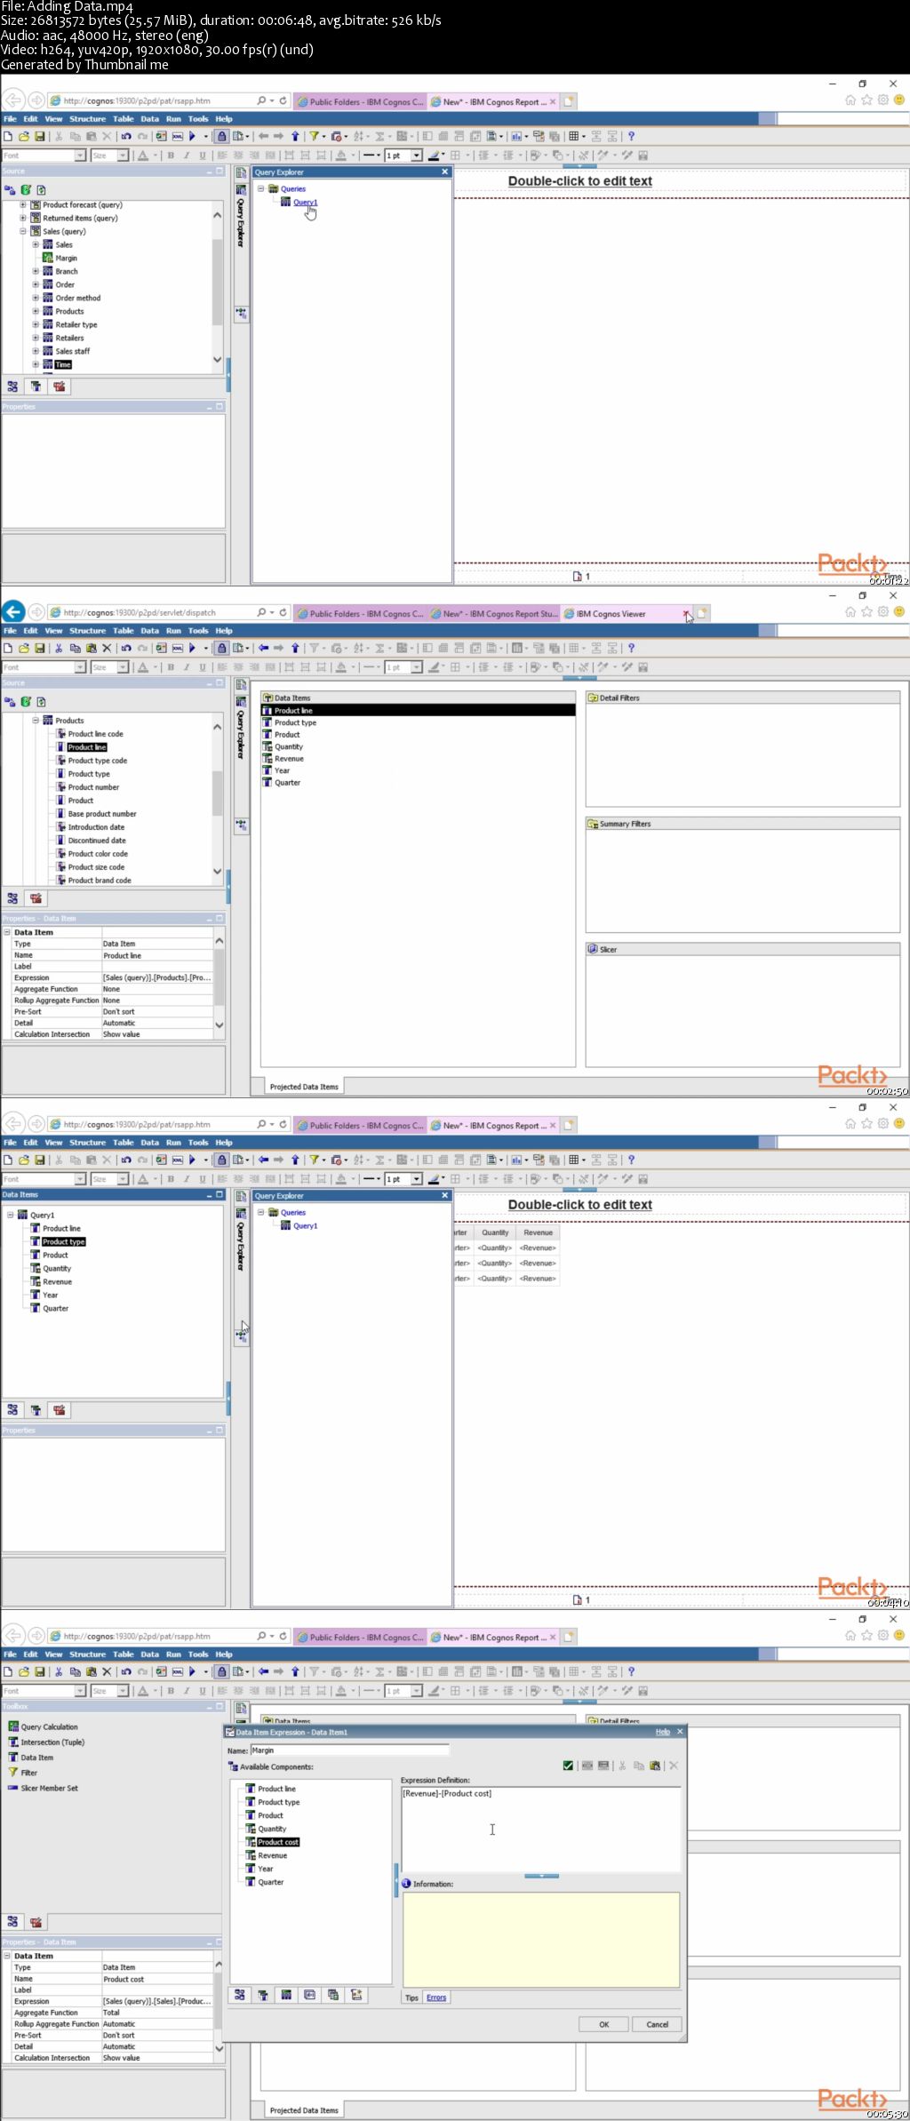Image resolution: width=910 pixels, height=2121 pixels.
Task: Toggle the Lock page objects icon in first frame
Action: click(x=222, y=137)
